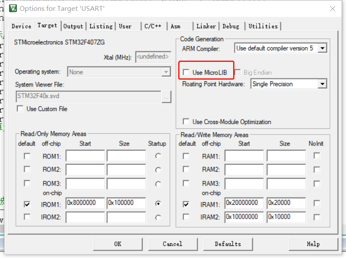The width and height of the screenshot is (346, 258).
Task: Check the RAM1 default checkbox
Action: coord(186,156)
